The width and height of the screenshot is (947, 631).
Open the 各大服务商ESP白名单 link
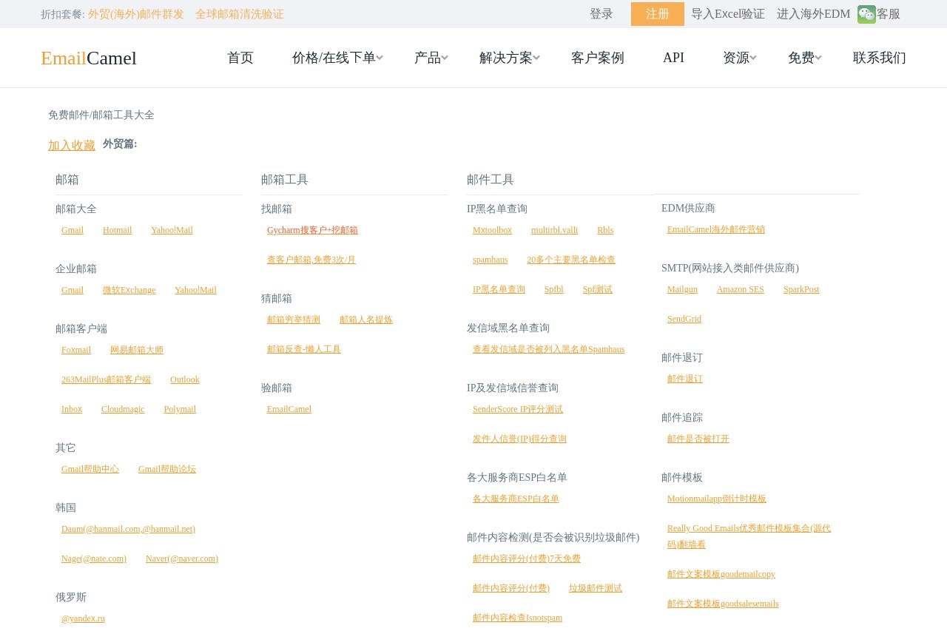(x=516, y=499)
